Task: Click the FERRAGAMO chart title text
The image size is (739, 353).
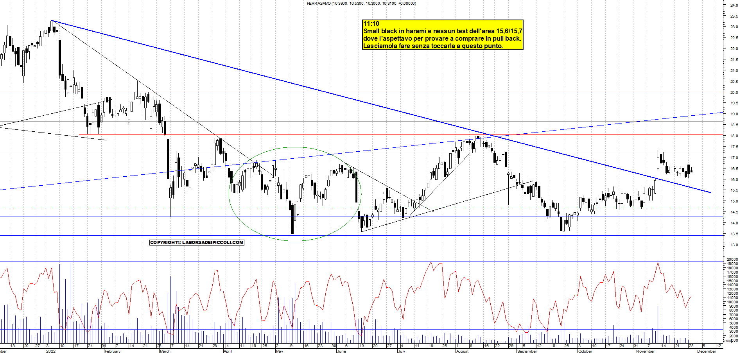Action: tap(361, 3)
